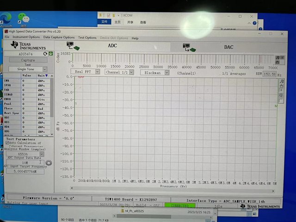The height and width of the screenshot is (222, 296).
Task: Click the reload device icon beside ADS5474
Action: (45, 54)
